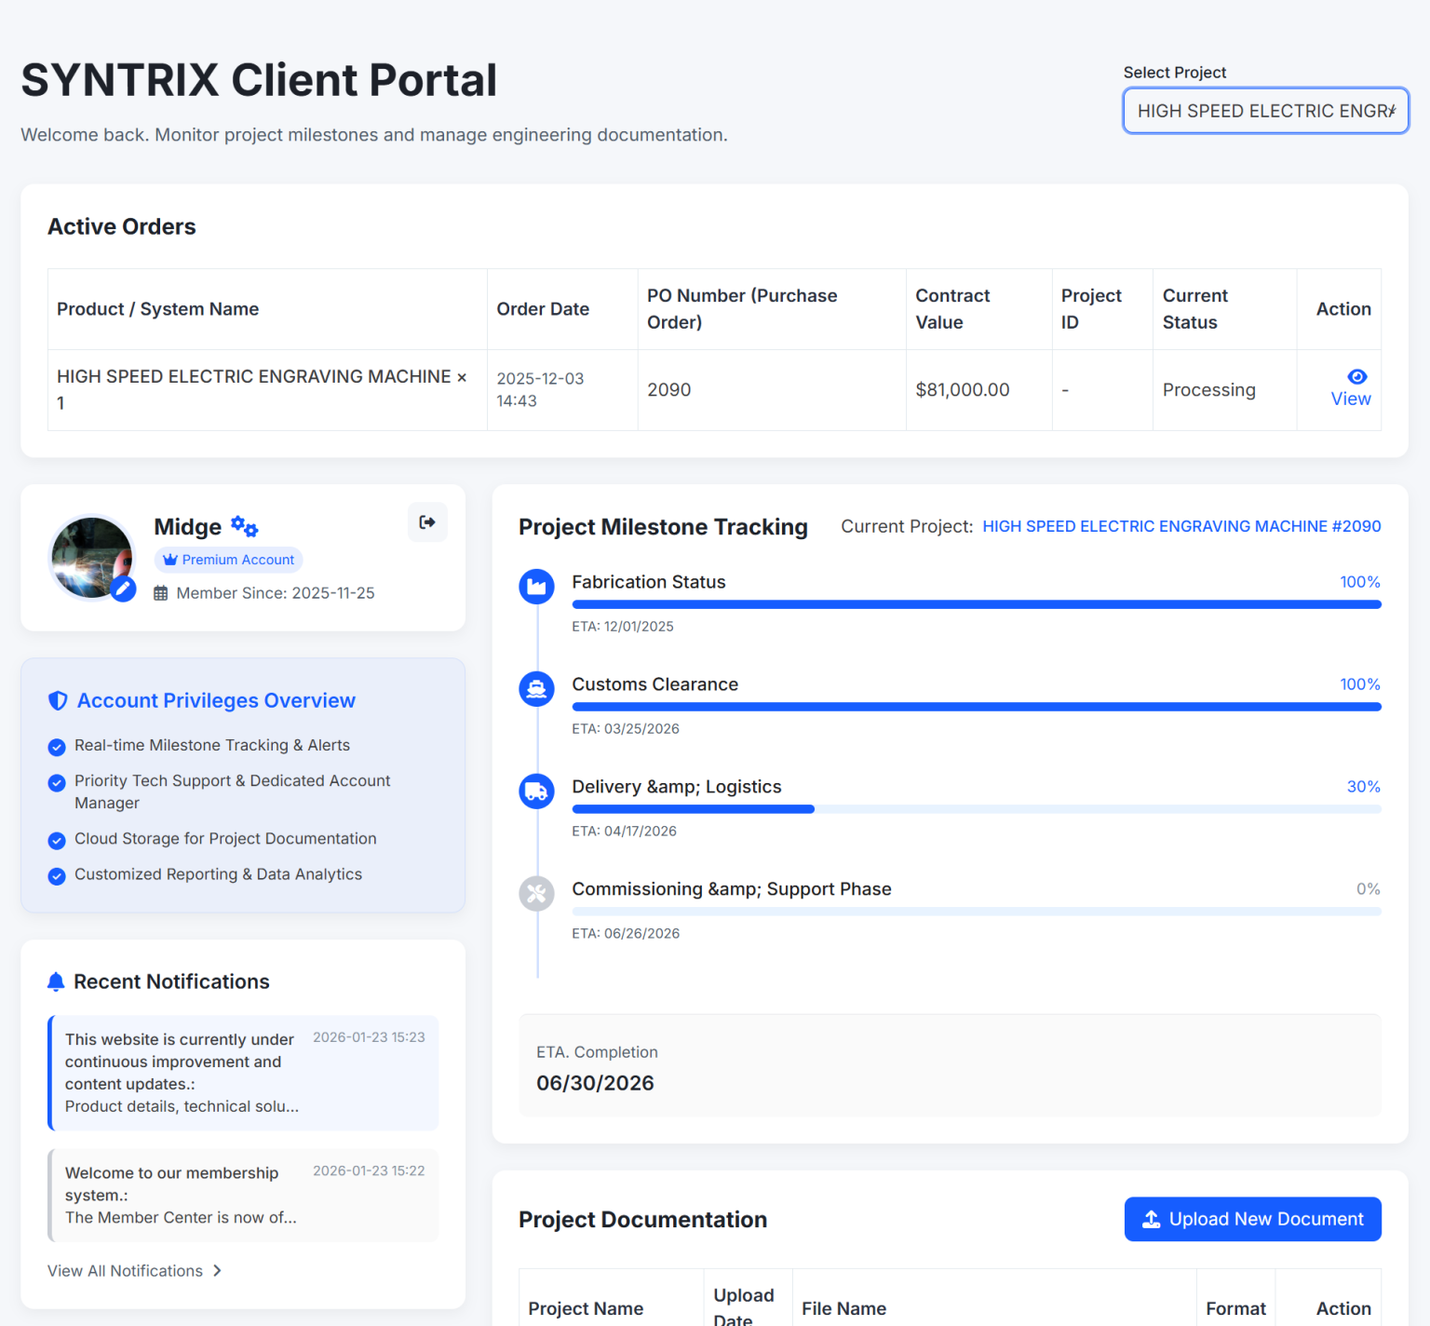Click the logout icon in profile card
1430x1326 pixels.
[x=427, y=522]
